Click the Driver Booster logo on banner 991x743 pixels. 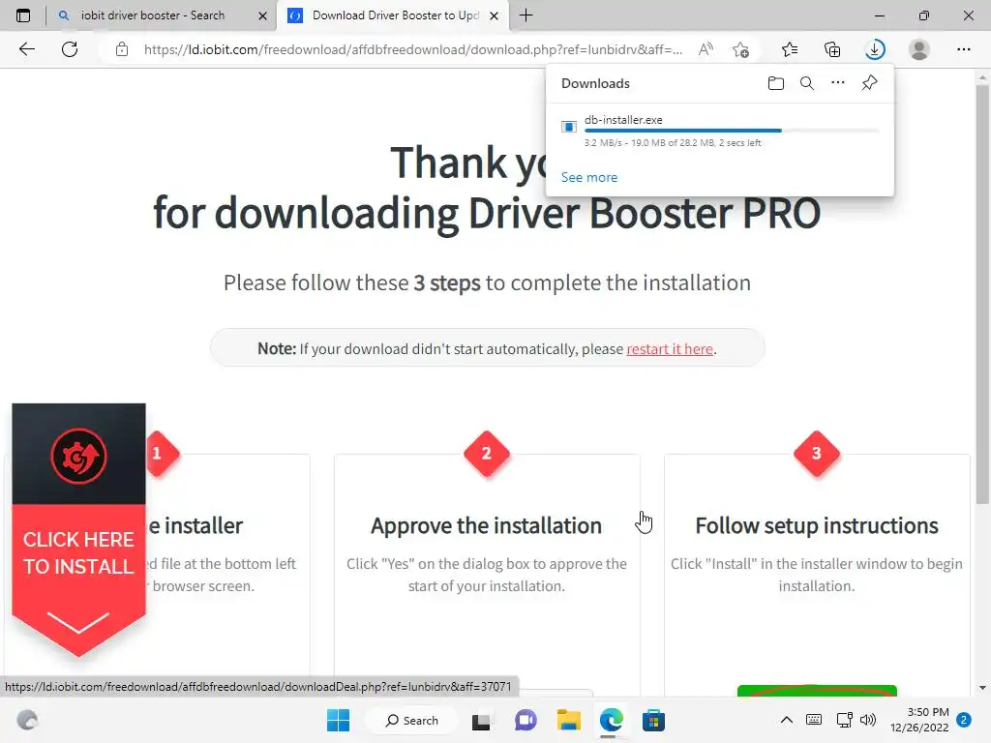tap(79, 457)
